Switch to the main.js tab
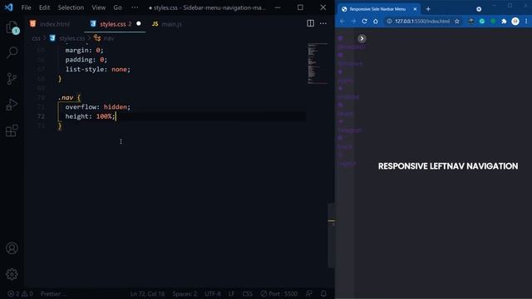 [x=168, y=24]
